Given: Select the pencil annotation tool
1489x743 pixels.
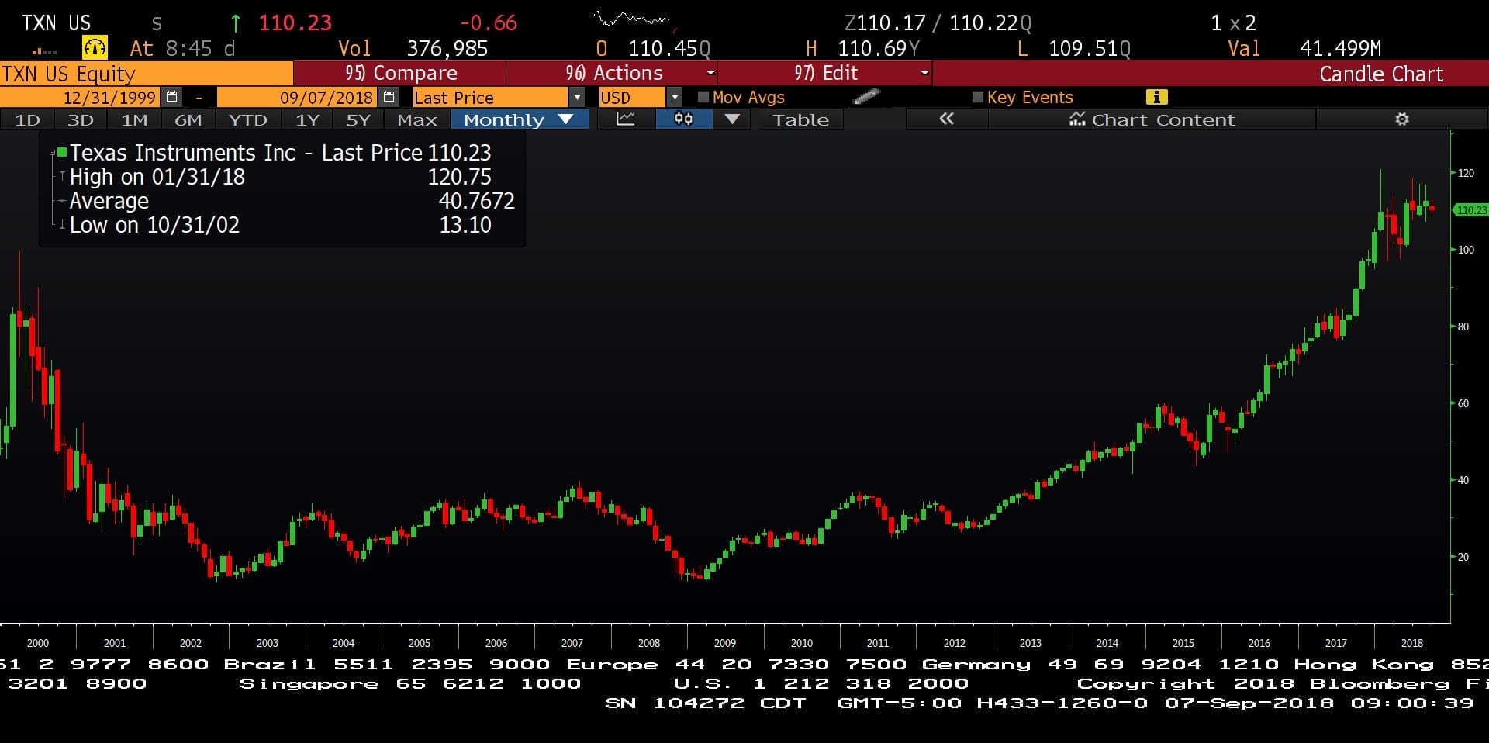Looking at the screenshot, I should click(x=866, y=97).
